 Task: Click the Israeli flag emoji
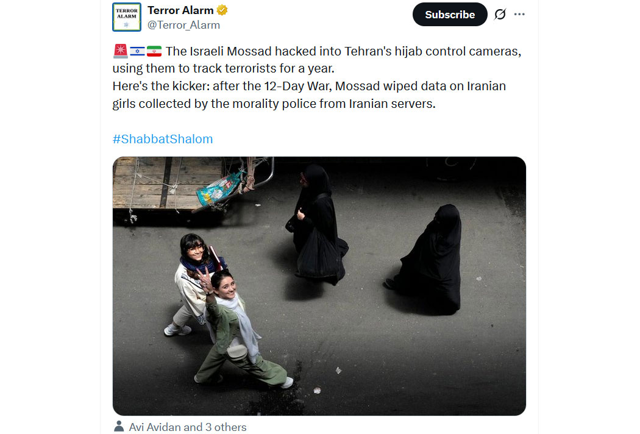point(137,51)
